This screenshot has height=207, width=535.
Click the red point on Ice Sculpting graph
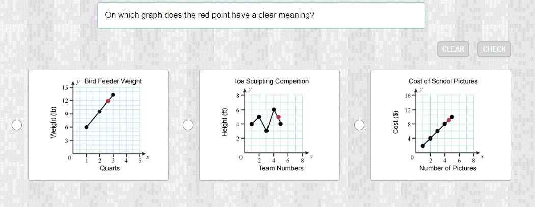point(278,117)
